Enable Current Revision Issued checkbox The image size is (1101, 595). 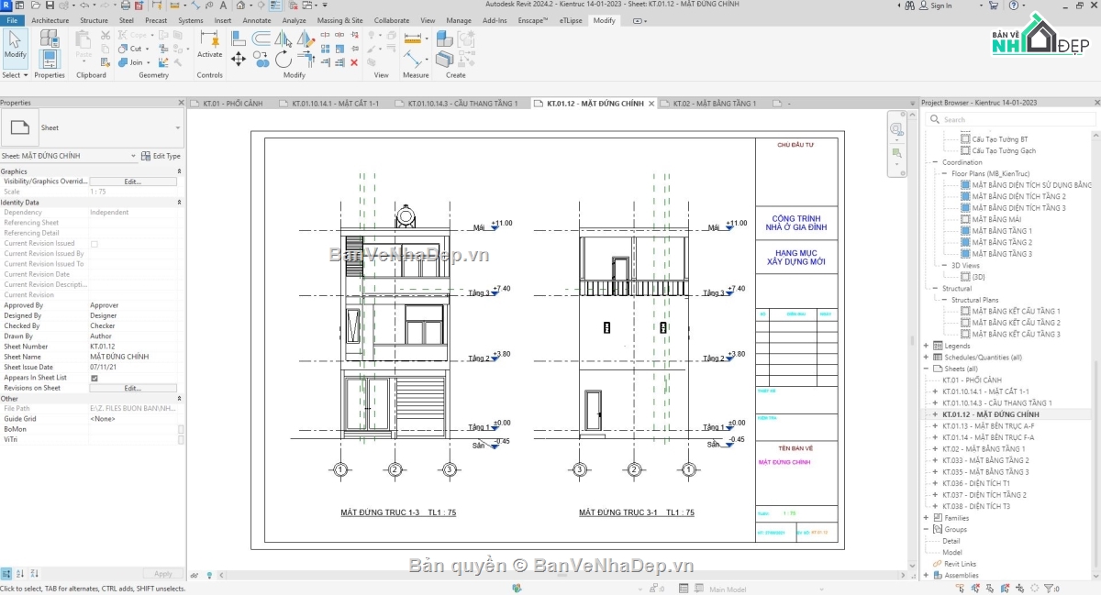pos(95,243)
